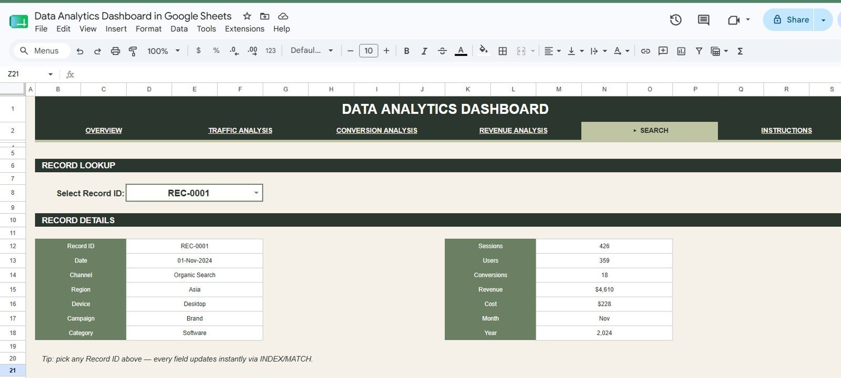Click the Name box showing Z21
Image resolution: width=841 pixels, height=378 pixels.
(x=30, y=74)
